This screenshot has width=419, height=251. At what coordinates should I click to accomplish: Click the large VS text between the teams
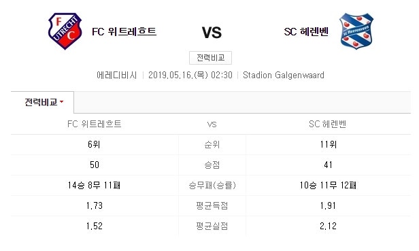(x=212, y=33)
